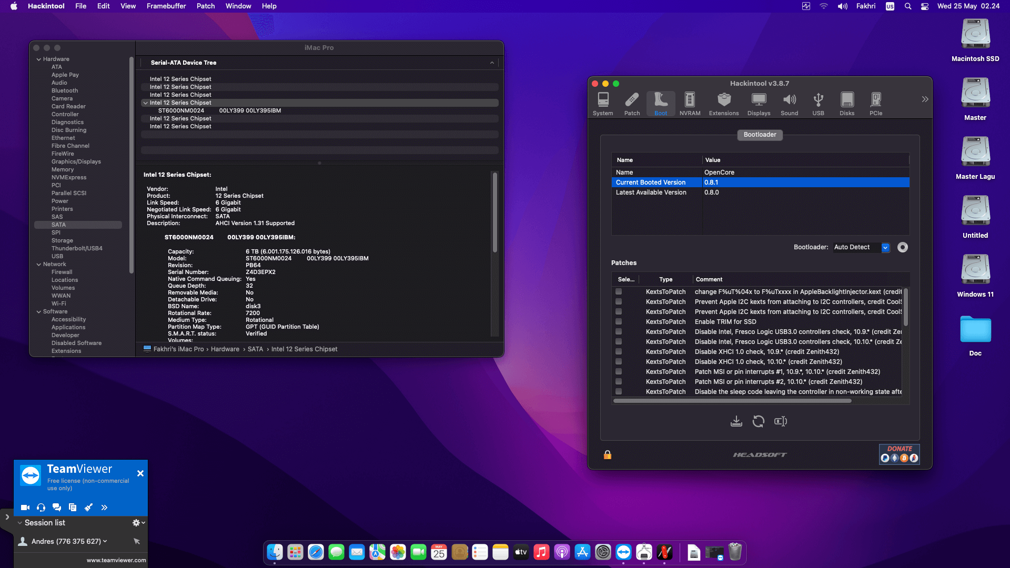Check Patch MSI or pin interrupts #1
This screenshot has width=1010, height=568.
619,371
